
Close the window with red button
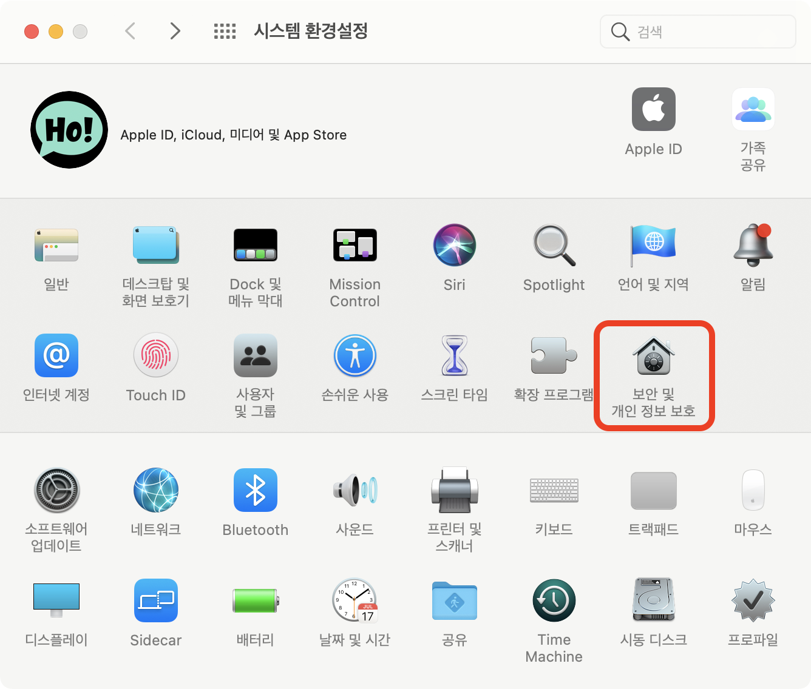[x=32, y=32]
